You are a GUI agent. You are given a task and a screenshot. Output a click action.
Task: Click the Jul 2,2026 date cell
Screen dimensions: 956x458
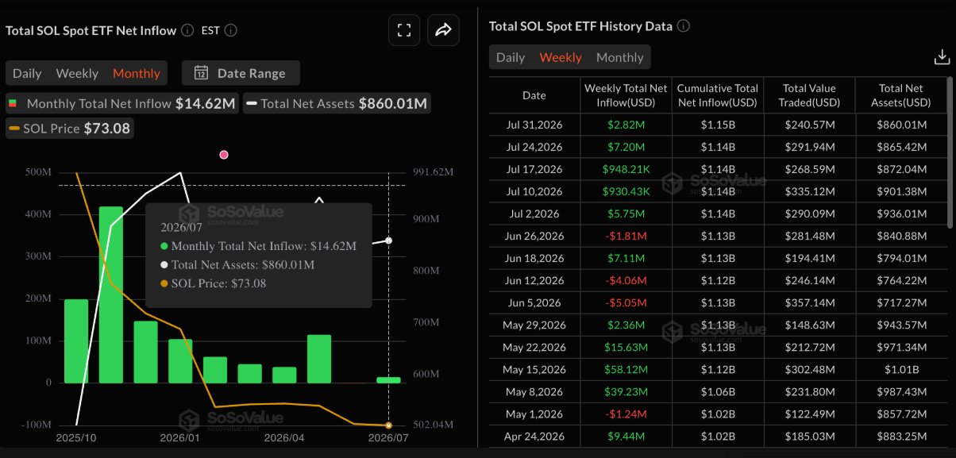tap(534, 214)
